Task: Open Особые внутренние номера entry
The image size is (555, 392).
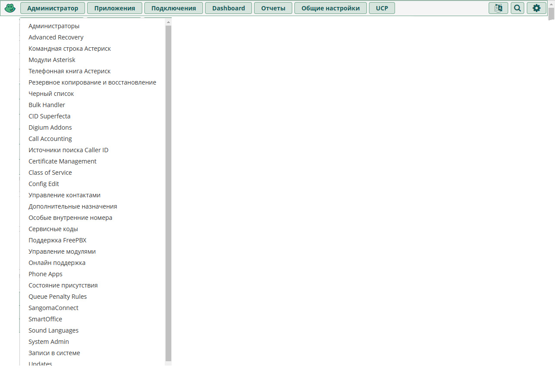Action: click(x=70, y=218)
